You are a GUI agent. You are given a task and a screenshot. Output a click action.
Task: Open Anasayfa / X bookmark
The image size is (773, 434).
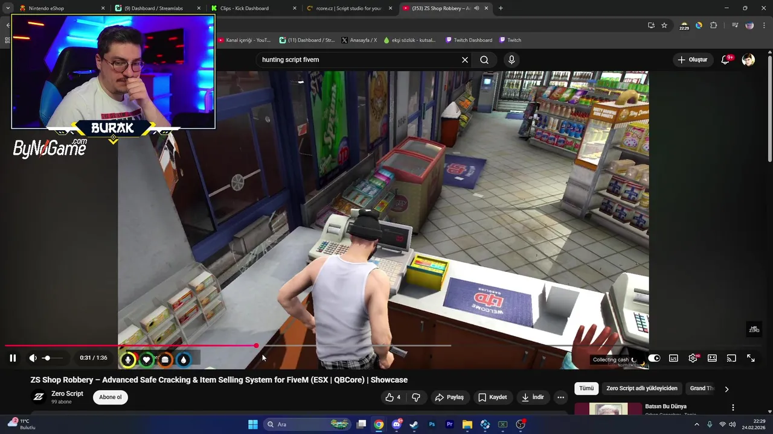point(359,40)
